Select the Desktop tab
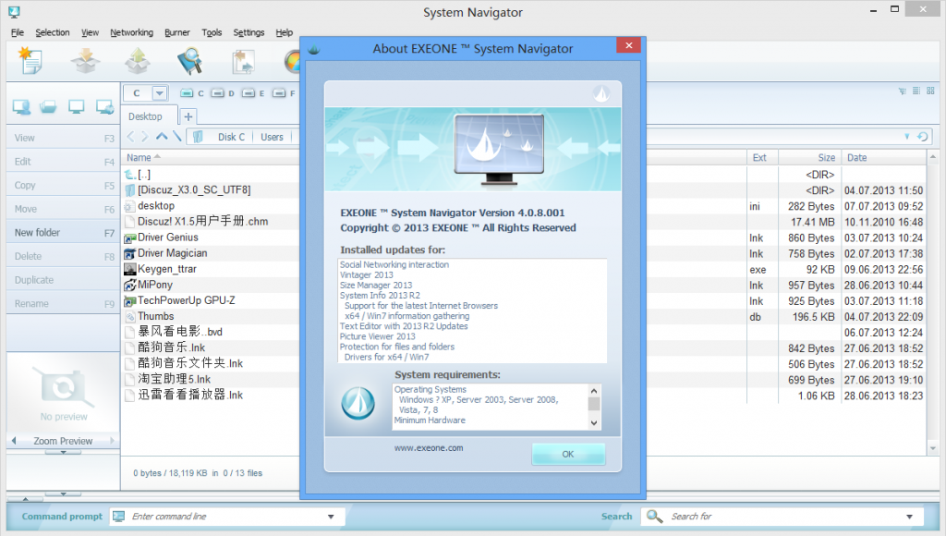 tap(145, 116)
